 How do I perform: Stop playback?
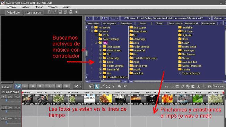tap(40, 86)
